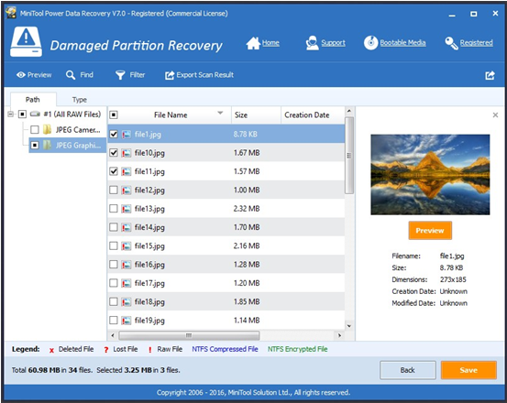The width and height of the screenshot is (507, 403).
Task: Toggle the JPEG Graphics folder checkbox
Action: click(x=35, y=145)
